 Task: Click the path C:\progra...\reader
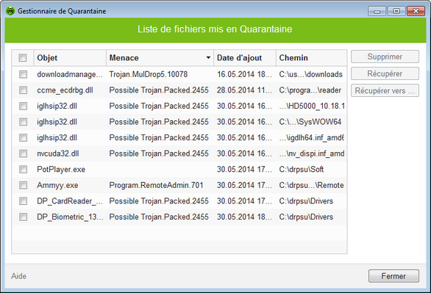[x=310, y=90]
